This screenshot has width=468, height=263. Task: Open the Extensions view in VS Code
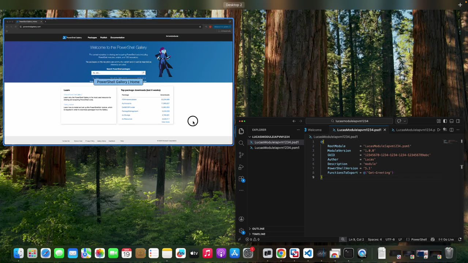(x=241, y=179)
